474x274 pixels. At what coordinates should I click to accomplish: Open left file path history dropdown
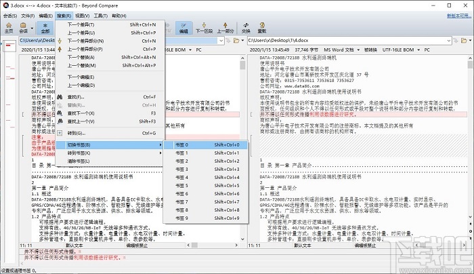[221, 41]
